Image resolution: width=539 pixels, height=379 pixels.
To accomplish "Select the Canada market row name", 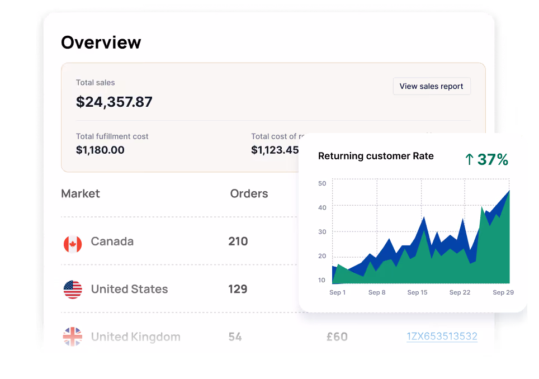I will click(112, 241).
